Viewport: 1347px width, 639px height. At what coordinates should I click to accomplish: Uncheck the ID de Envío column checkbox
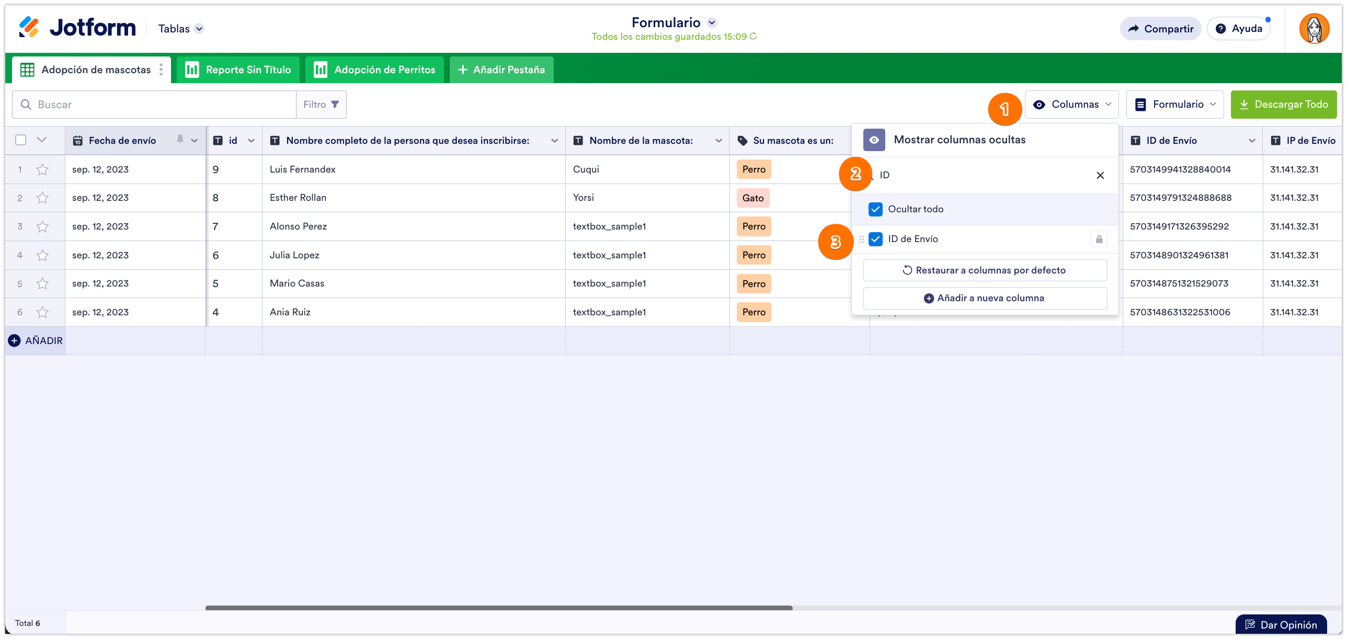(x=875, y=239)
